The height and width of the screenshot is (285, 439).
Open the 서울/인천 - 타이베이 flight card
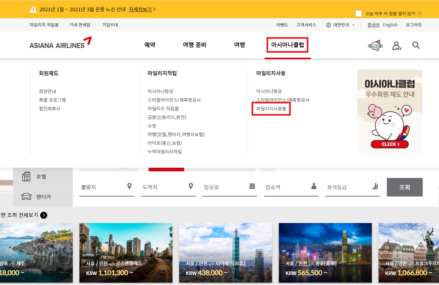click(x=226, y=253)
